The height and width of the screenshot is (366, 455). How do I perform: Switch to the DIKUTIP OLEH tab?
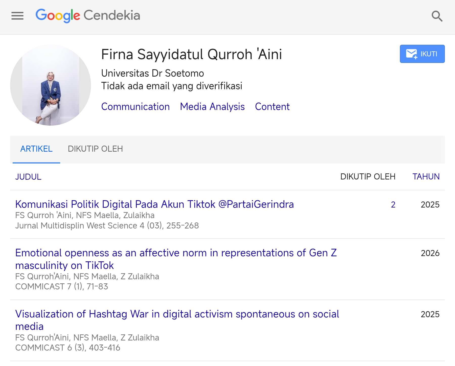click(95, 149)
